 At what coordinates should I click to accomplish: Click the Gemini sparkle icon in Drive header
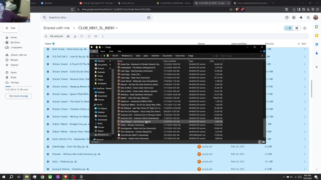[301, 17]
